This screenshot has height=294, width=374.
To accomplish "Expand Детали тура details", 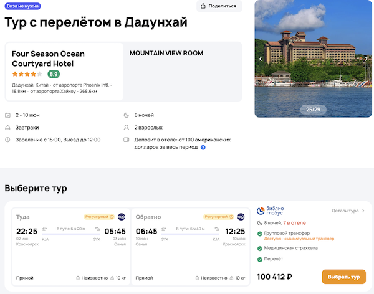I will pyautogui.click(x=348, y=211).
